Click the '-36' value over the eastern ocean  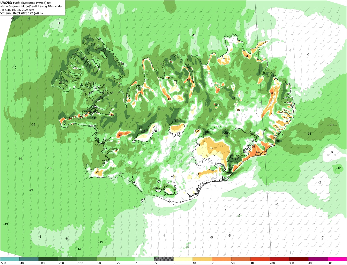pos(309,134)
